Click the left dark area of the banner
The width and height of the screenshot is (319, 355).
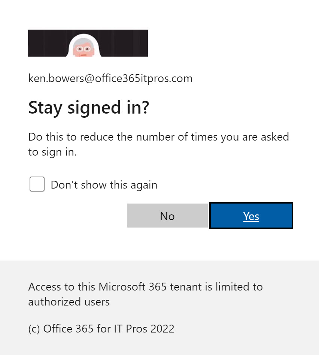[47, 43]
